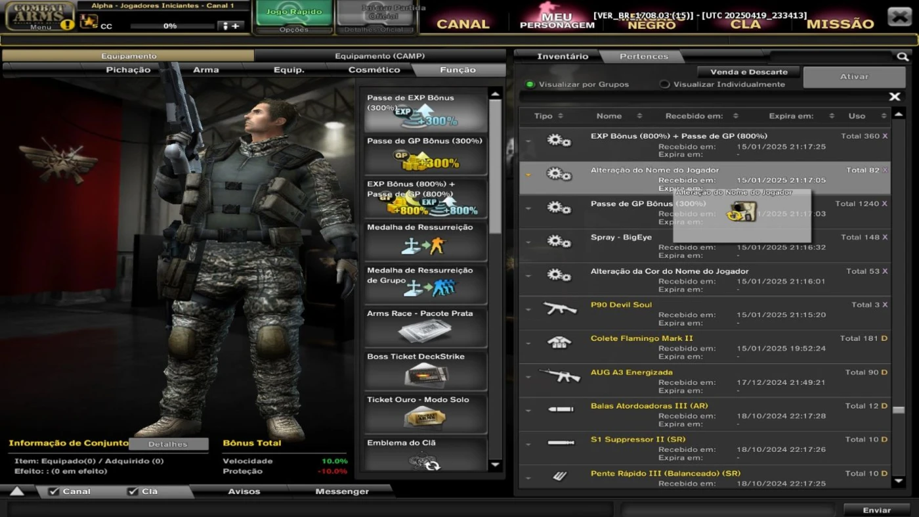
Task: Click the experience progress bar showing 0%
Action: (172, 26)
